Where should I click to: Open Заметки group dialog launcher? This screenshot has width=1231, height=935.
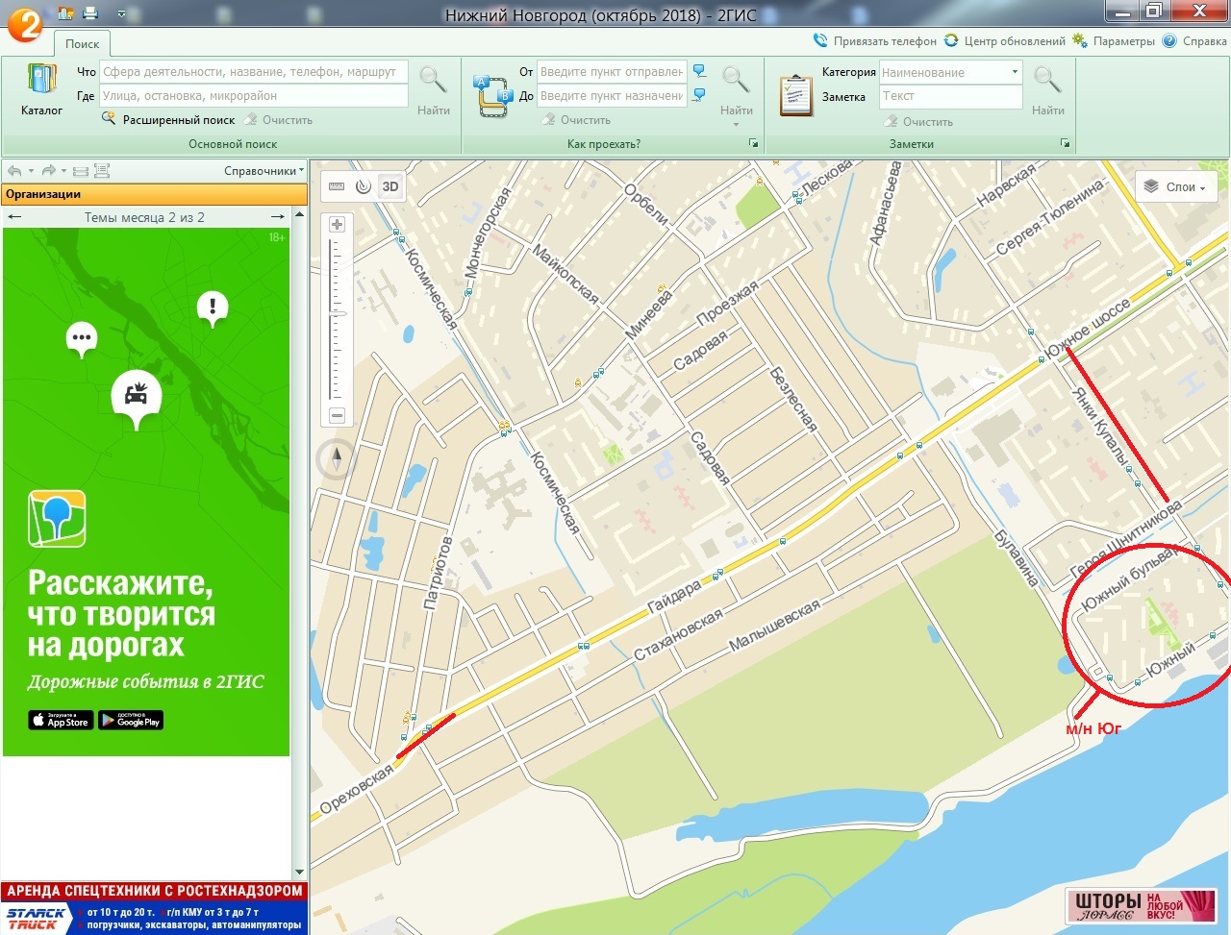(x=1065, y=143)
